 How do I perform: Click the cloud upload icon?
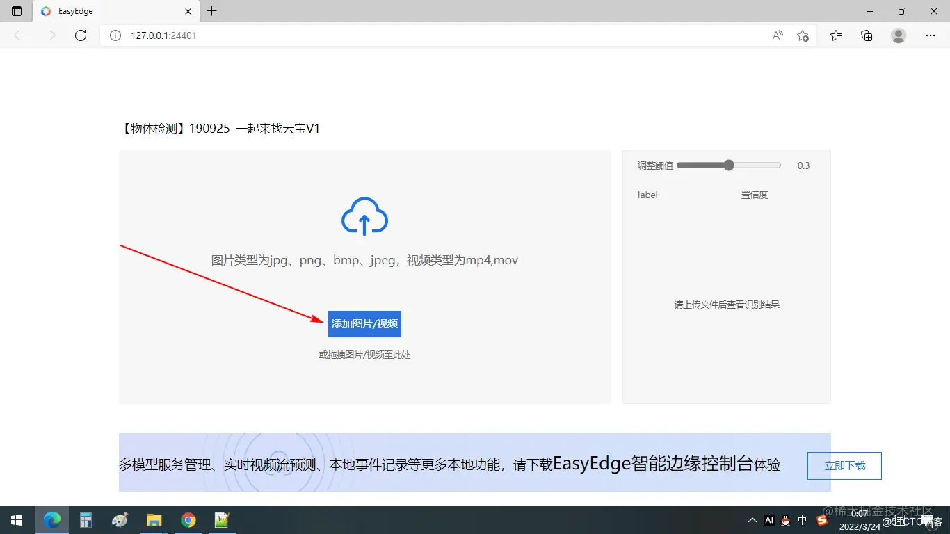pos(364,216)
